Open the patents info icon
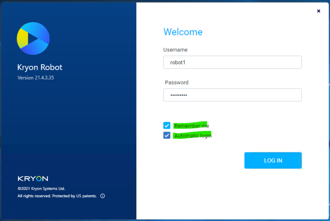 coord(102,196)
